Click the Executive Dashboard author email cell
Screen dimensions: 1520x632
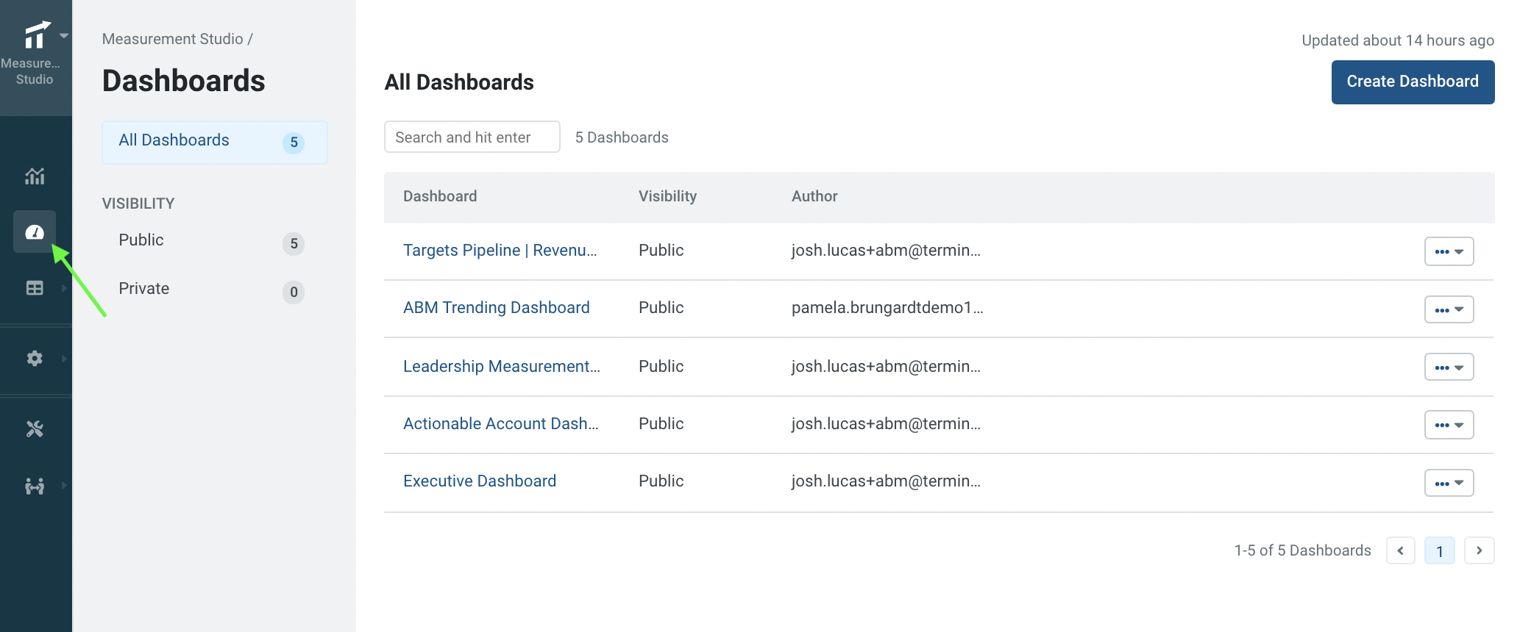coord(886,481)
